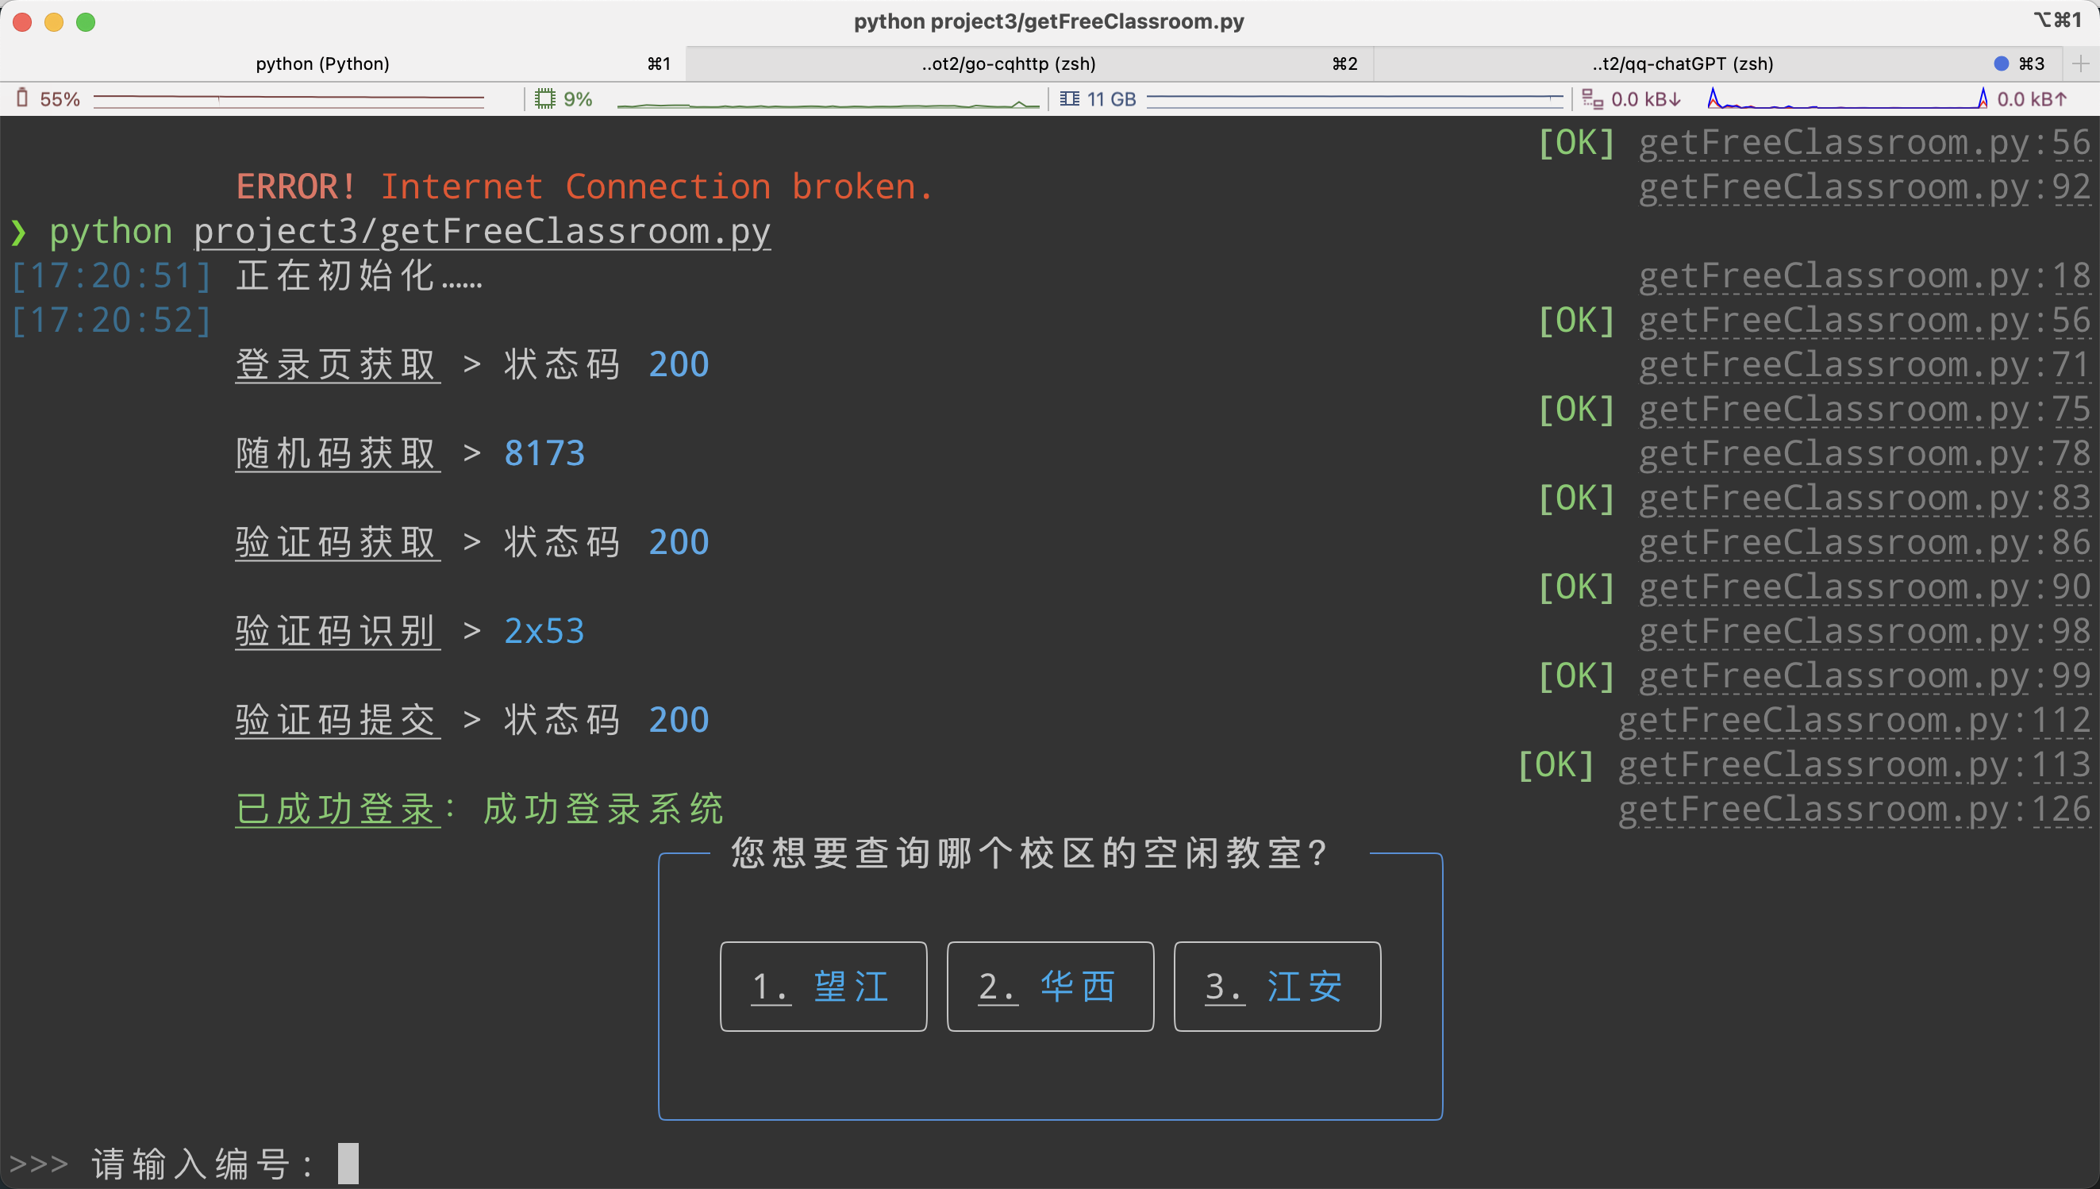Click the blue activity dot on third tab
Image resolution: width=2100 pixels, height=1189 pixels.
pyautogui.click(x=2002, y=63)
